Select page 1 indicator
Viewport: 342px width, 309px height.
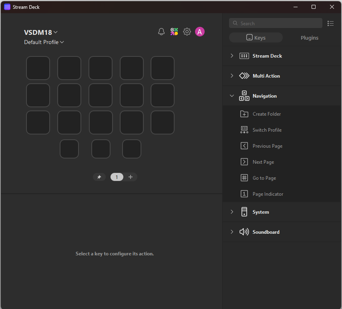(117, 177)
